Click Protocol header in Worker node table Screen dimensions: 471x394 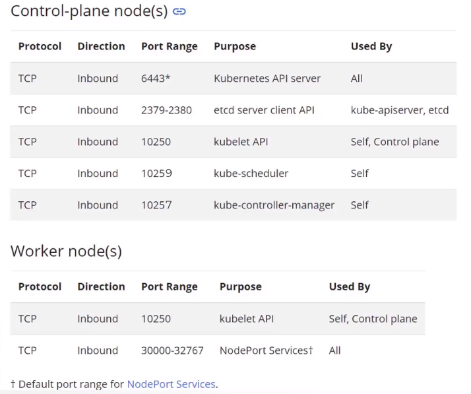point(40,286)
